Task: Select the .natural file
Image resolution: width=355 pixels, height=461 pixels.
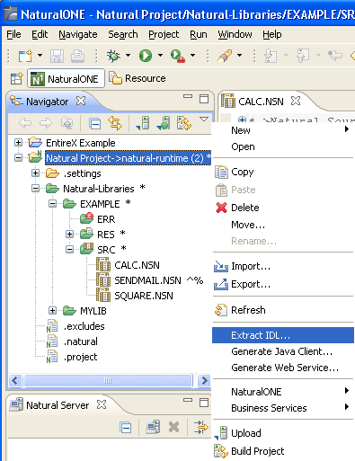Action: [80, 341]
